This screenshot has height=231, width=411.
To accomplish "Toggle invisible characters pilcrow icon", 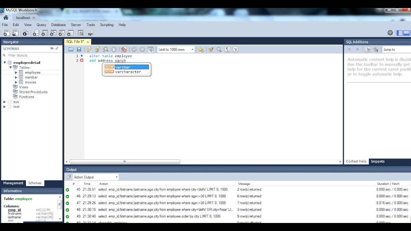I will point(227,49).
